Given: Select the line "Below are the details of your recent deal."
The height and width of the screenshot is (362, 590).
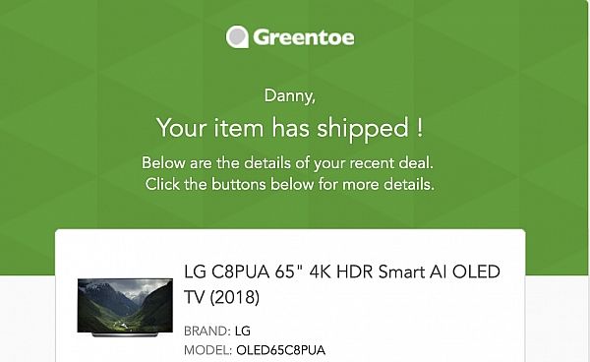Looking at the screenshot, I should (287, 163).
